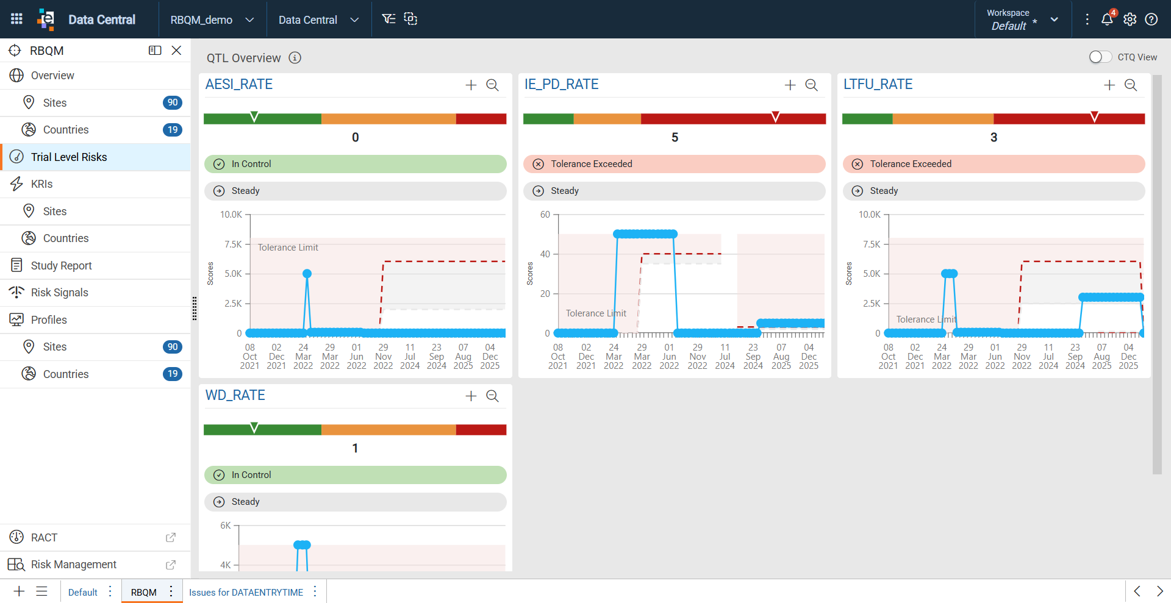Open Study Report in the sidebar
The image size is (1171, 603).
point(95,266)
